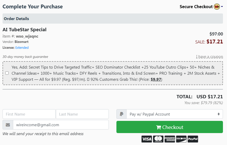Click the 'Order Details' header bar
Screen dimensions: 227x145
113,19
